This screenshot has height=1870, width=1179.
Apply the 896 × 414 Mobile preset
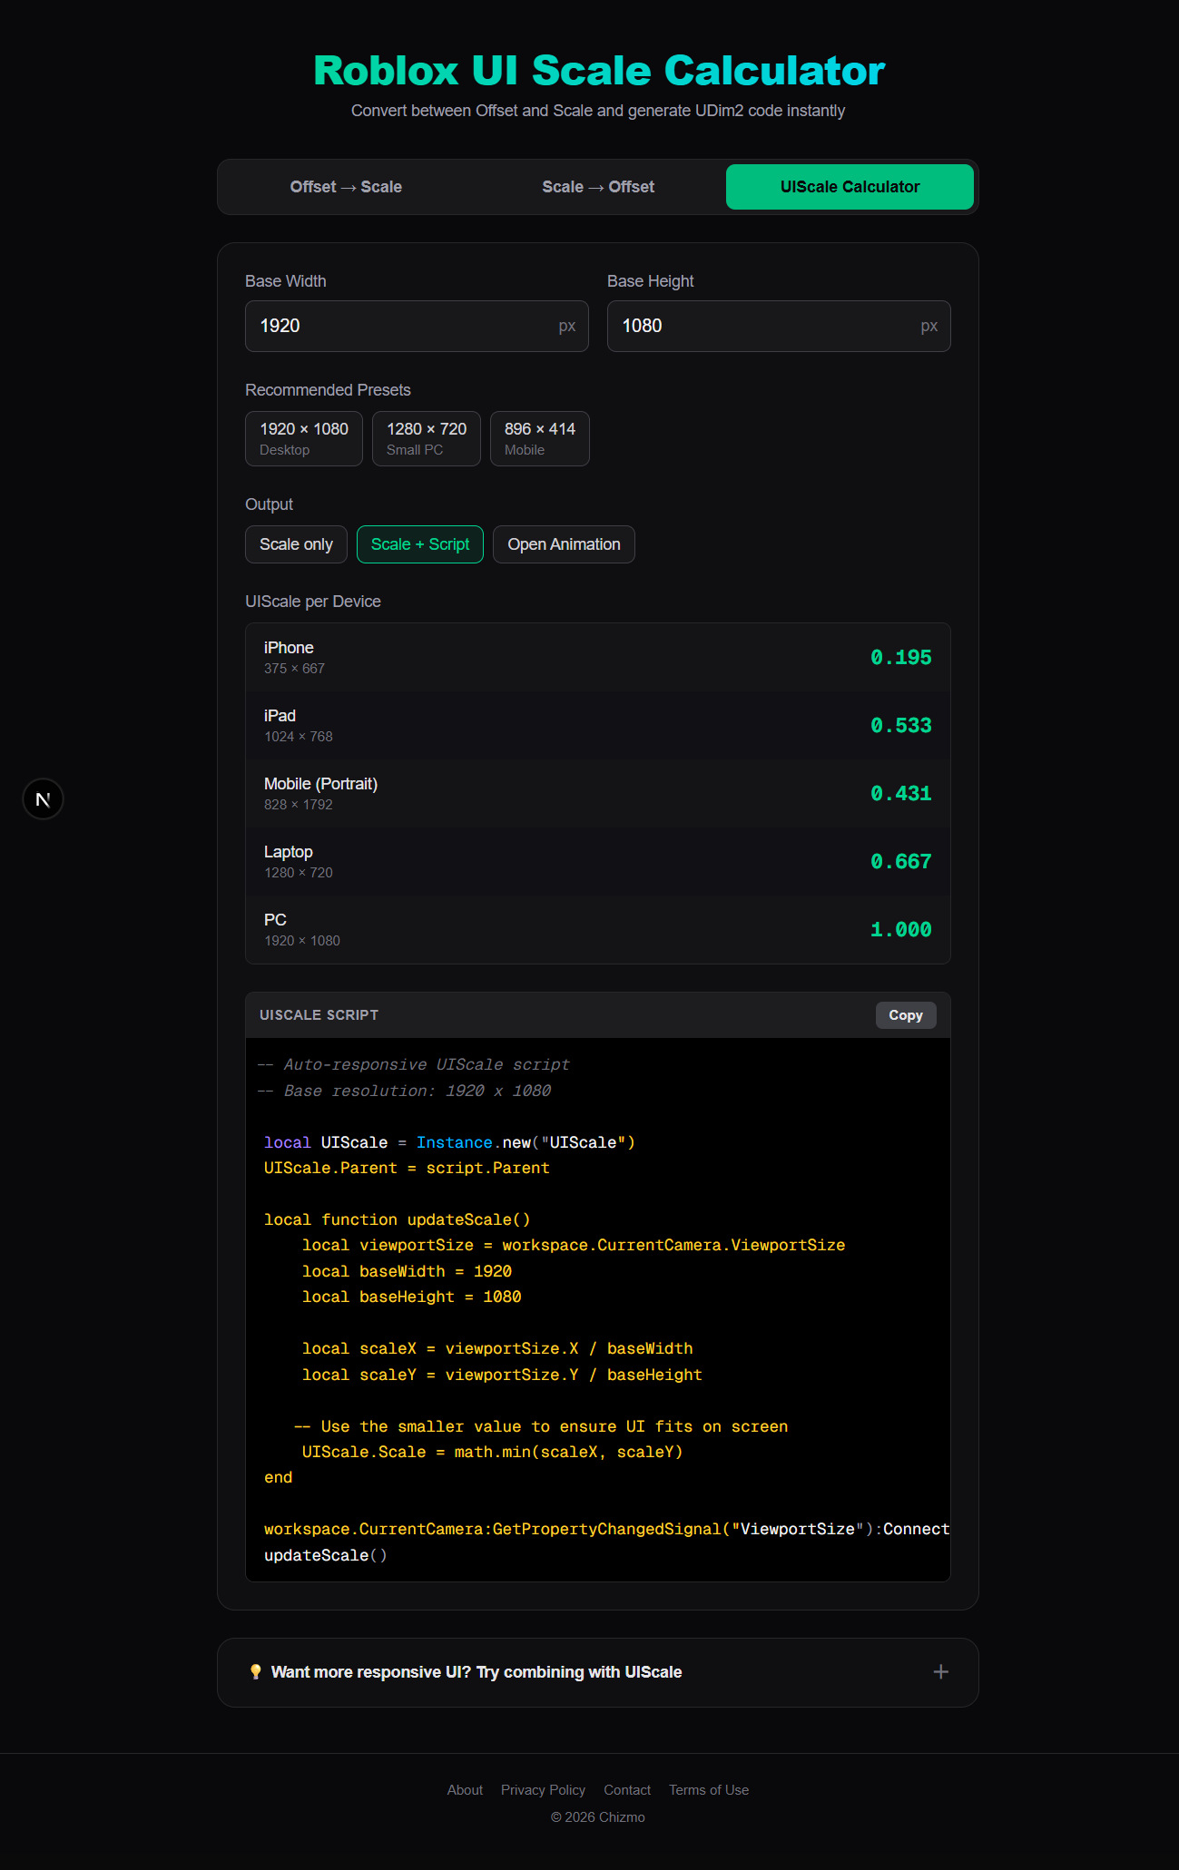coord(540,438)
